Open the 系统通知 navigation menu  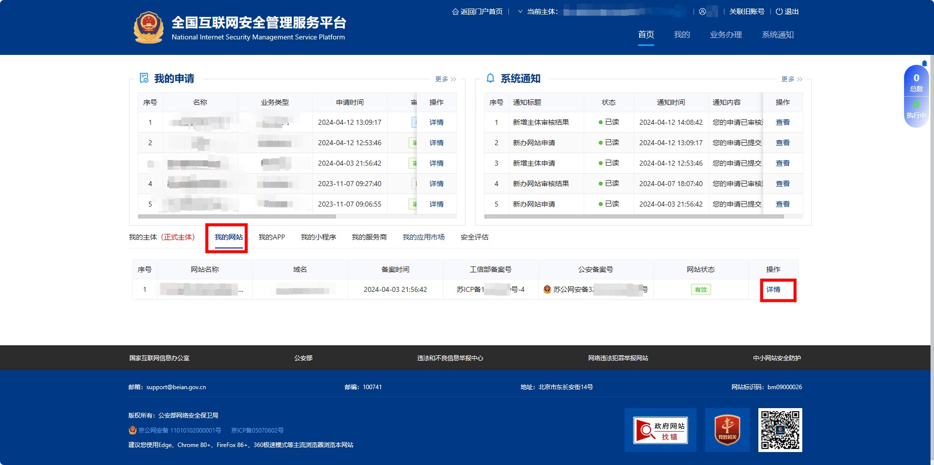click(778, 34)
